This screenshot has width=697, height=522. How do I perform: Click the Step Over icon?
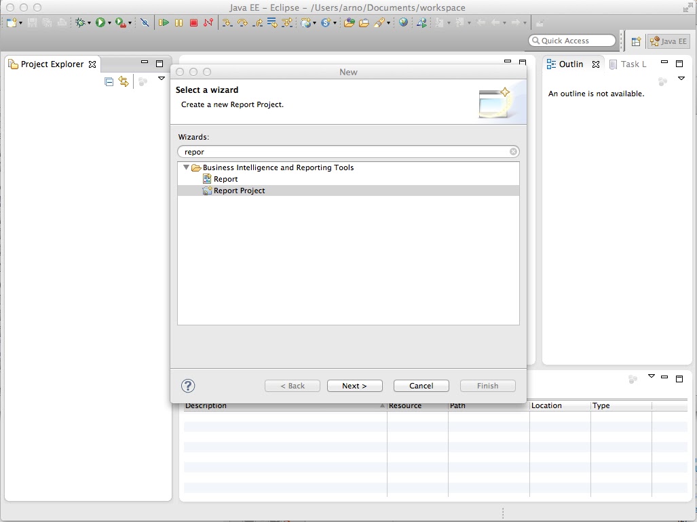click(x=242, y=22)
